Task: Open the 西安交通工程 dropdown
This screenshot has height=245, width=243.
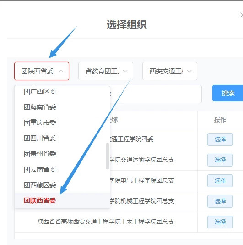Action: [x=170, y=71]
